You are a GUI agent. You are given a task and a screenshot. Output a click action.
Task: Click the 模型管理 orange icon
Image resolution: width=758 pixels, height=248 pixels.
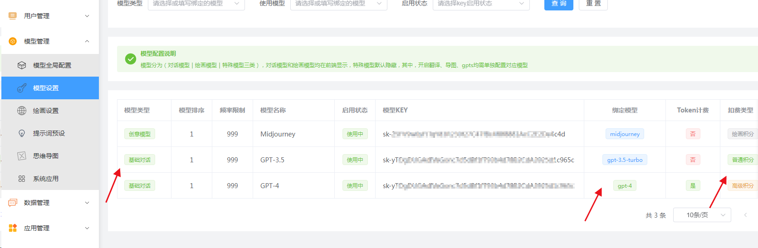click(x=13, y=41)
